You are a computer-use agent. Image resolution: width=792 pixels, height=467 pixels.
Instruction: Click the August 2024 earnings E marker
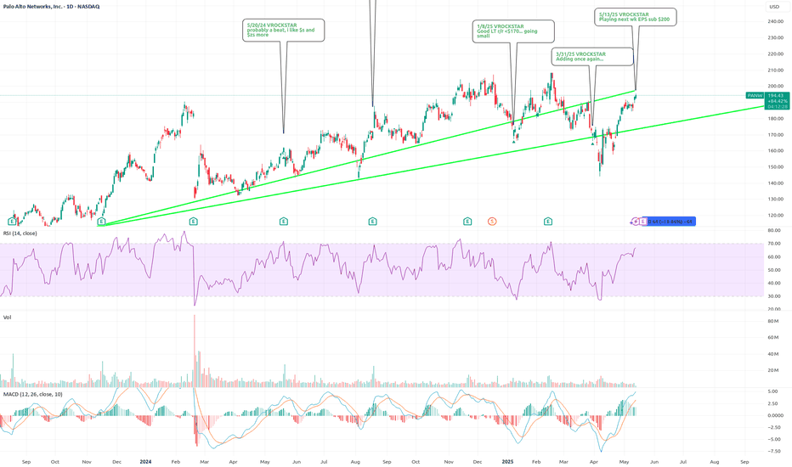coord(373,221)
